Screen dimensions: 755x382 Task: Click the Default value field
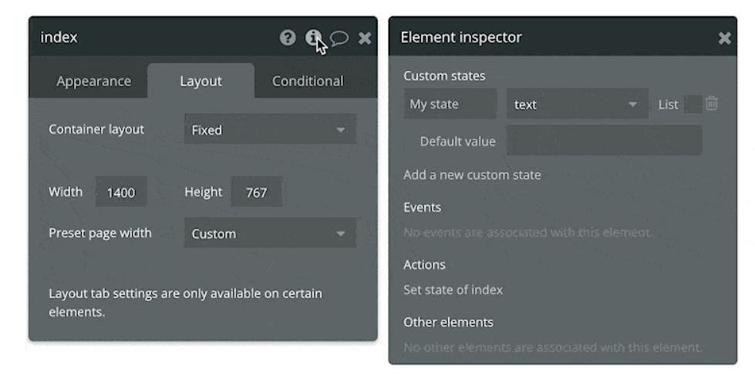pos(604,140)
